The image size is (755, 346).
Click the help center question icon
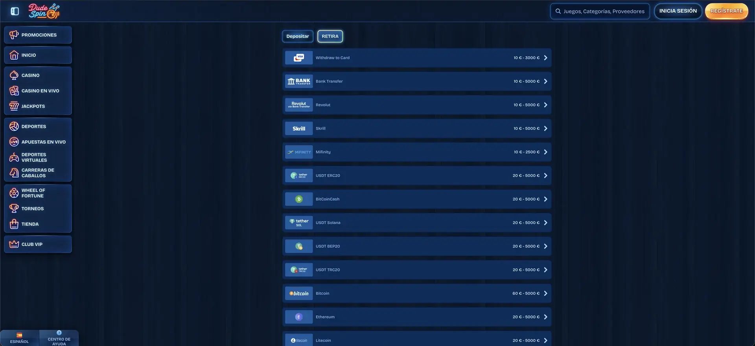[59, 333]
